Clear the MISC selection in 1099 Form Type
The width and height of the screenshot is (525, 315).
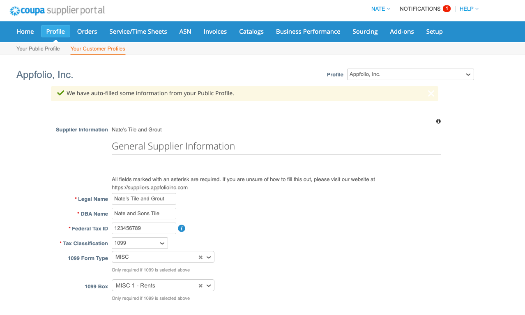coord(200,257)
